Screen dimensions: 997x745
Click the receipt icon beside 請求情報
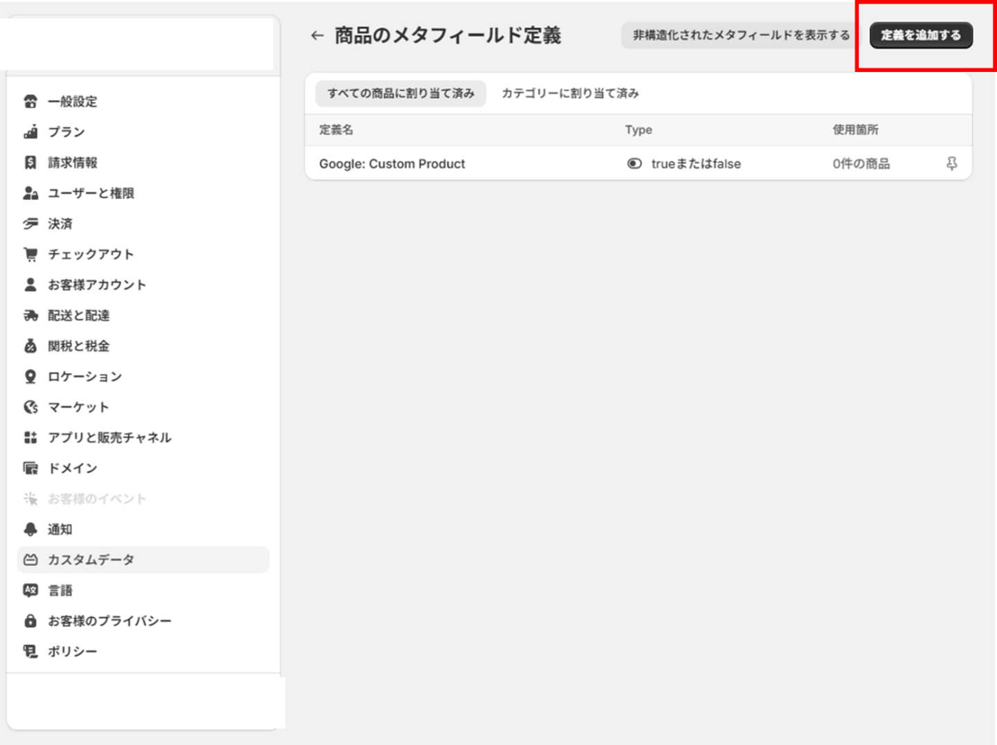pos(30,163)
